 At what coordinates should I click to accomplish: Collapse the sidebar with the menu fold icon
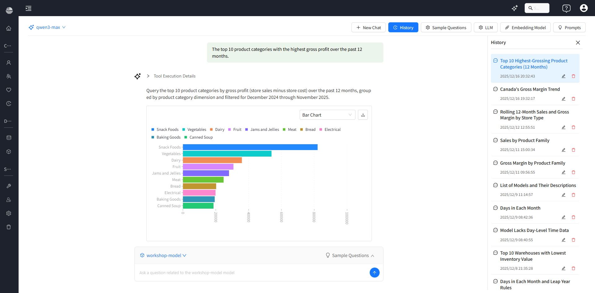point(29,8)
